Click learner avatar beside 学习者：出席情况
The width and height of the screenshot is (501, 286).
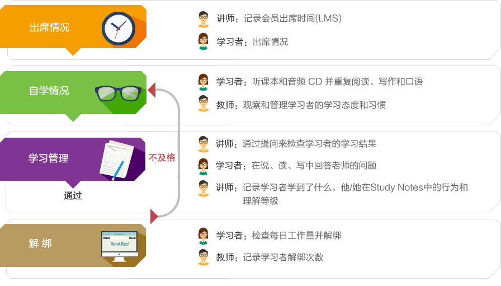coord(203,41)
